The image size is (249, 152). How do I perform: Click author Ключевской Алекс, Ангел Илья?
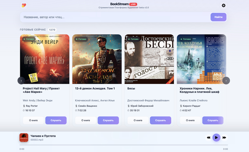(95, 100)
